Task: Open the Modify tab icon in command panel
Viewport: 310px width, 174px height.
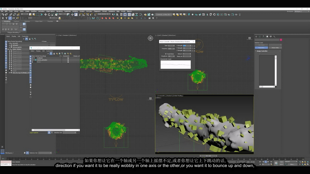Action: [x=260, y=37]
